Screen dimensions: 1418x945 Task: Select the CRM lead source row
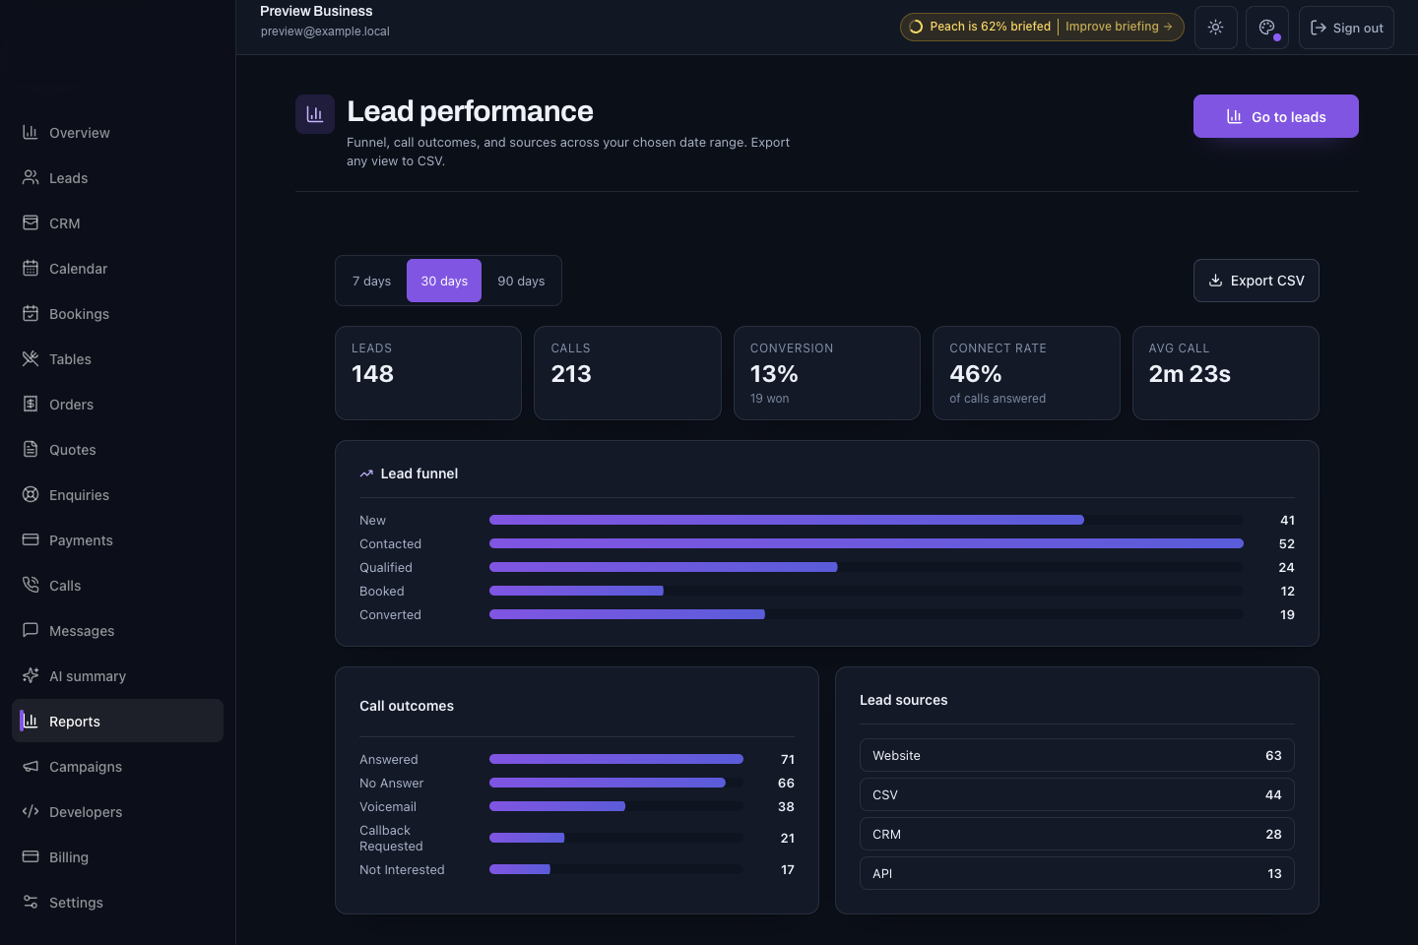click(x=1077, y=834)
